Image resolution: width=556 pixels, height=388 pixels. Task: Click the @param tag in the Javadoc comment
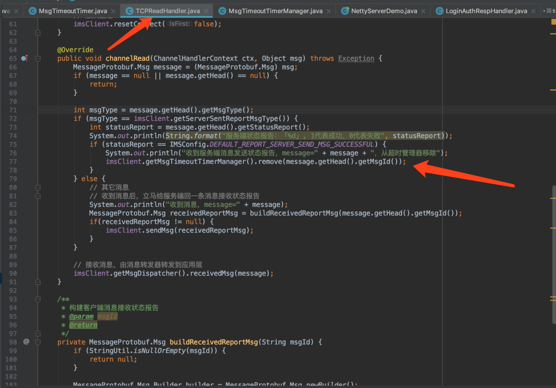(82, 316)
